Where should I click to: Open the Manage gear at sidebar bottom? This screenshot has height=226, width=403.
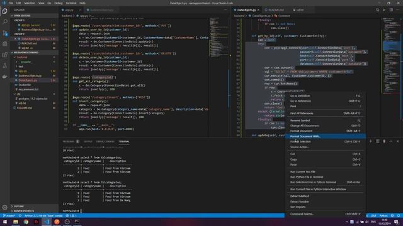coord(4,208)
